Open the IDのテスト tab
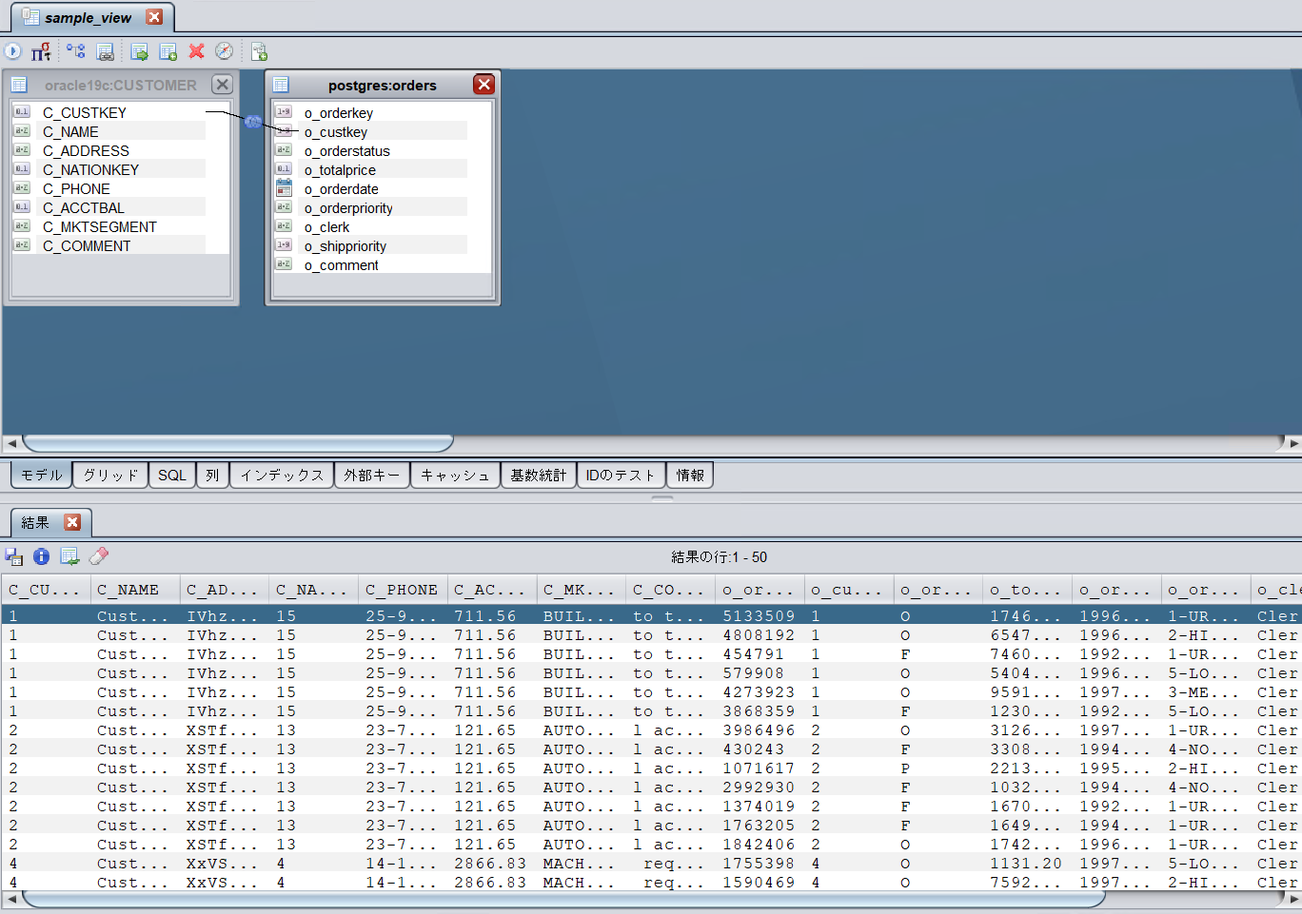The width and height of the screenshot is (1302, 914). pyautogui.click(x=621, y=475)
